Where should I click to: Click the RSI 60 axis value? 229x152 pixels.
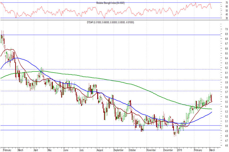pyautogui.click(x=227, y=6)
